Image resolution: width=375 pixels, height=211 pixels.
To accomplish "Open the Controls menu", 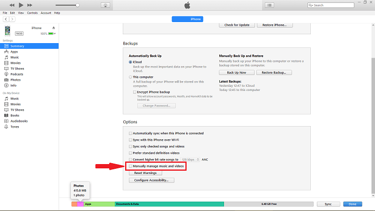I will (x=32, y=13).
